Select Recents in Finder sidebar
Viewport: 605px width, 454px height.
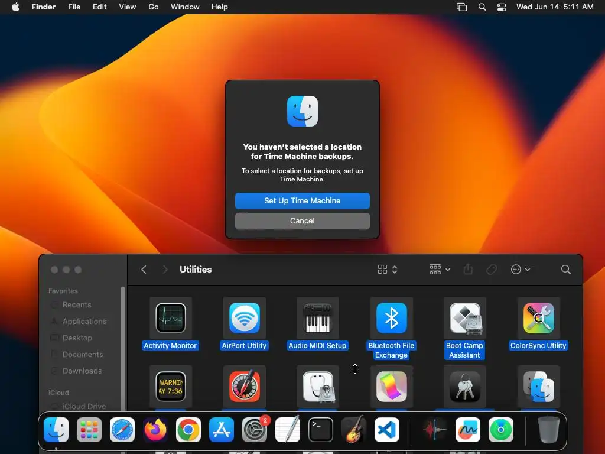point(77,304)
